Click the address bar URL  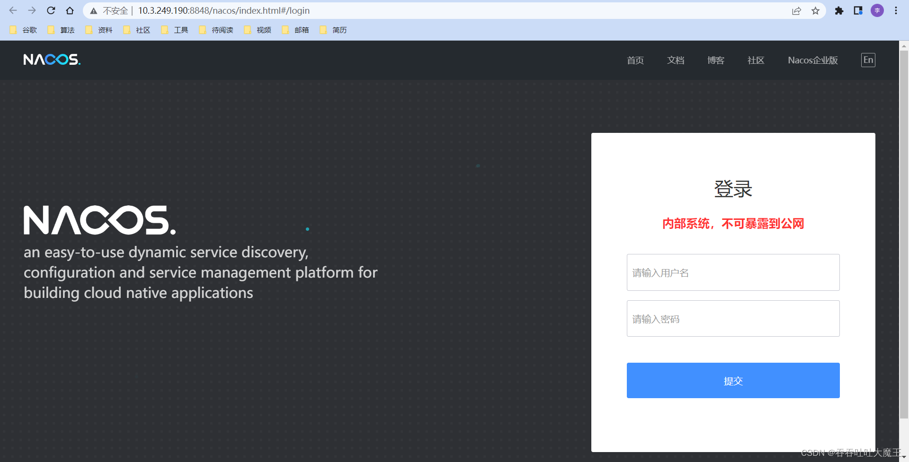coord(224,10)
